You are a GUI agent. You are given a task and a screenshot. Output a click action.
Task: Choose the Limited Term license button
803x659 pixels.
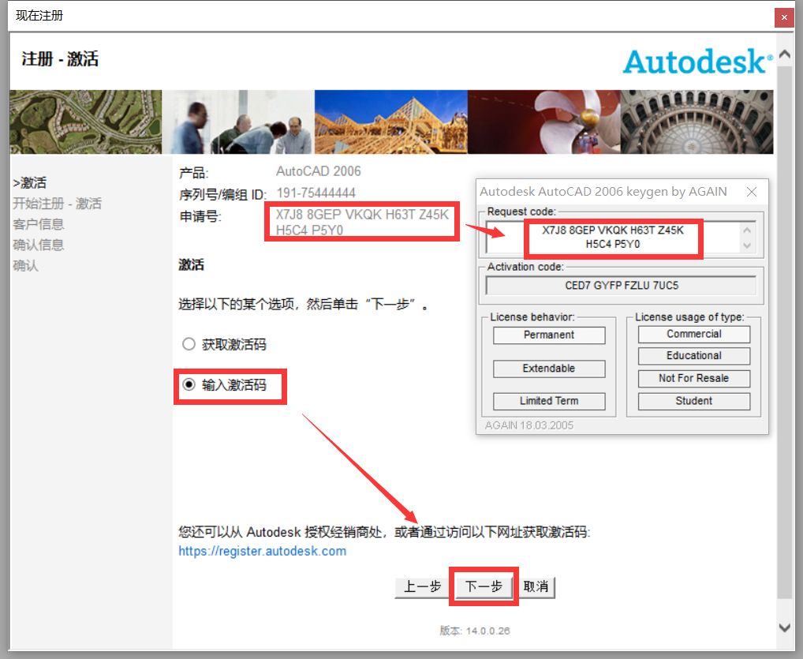(549, 401)
